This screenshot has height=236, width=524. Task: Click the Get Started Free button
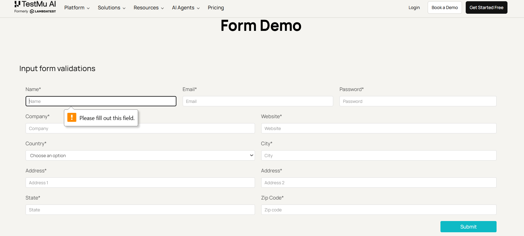click(x=486, y=8)
